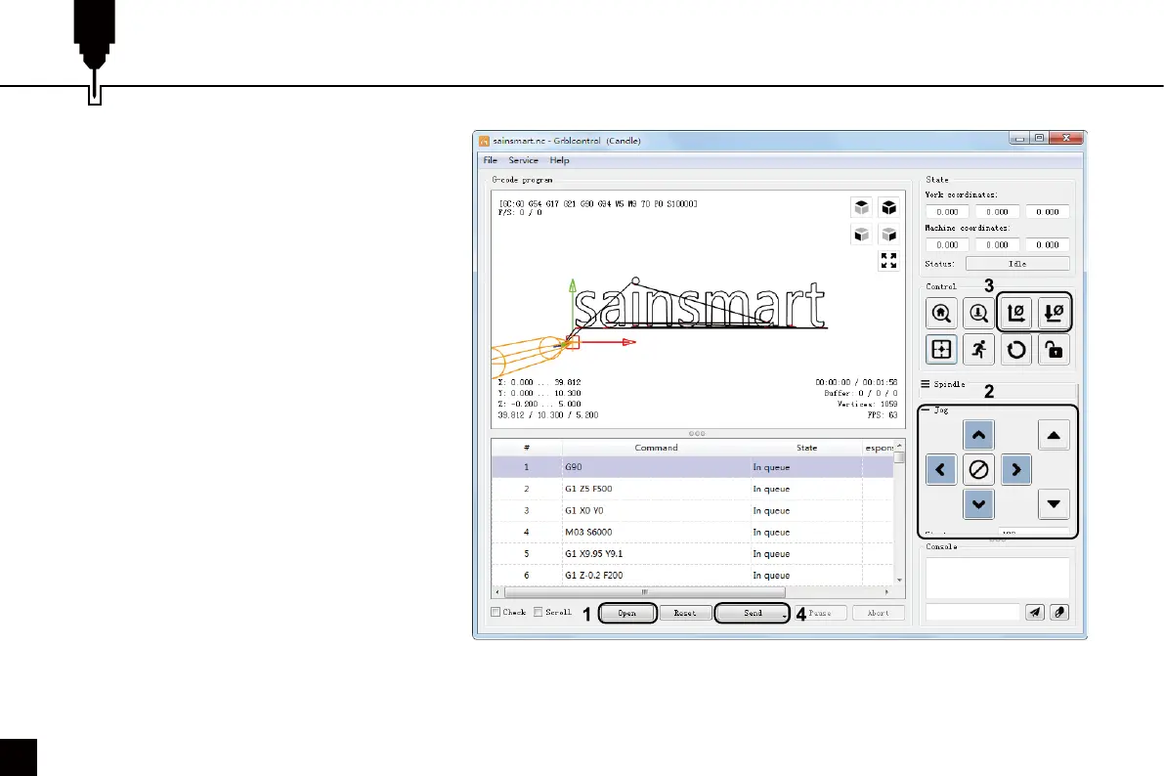Viewport: 1164px width, 776px height.
Task: Toggle the Scroll checkbox
Action: [538, 613]
